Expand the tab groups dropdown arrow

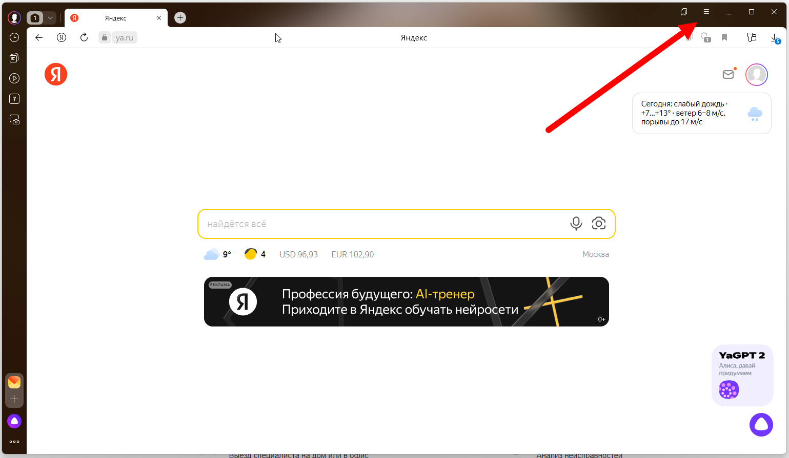(x=50, y=18)
